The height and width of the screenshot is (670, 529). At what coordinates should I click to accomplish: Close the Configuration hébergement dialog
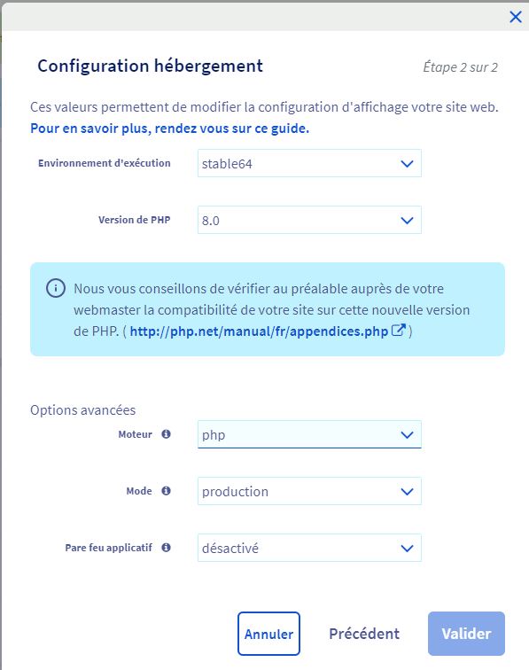pos(516,17)
